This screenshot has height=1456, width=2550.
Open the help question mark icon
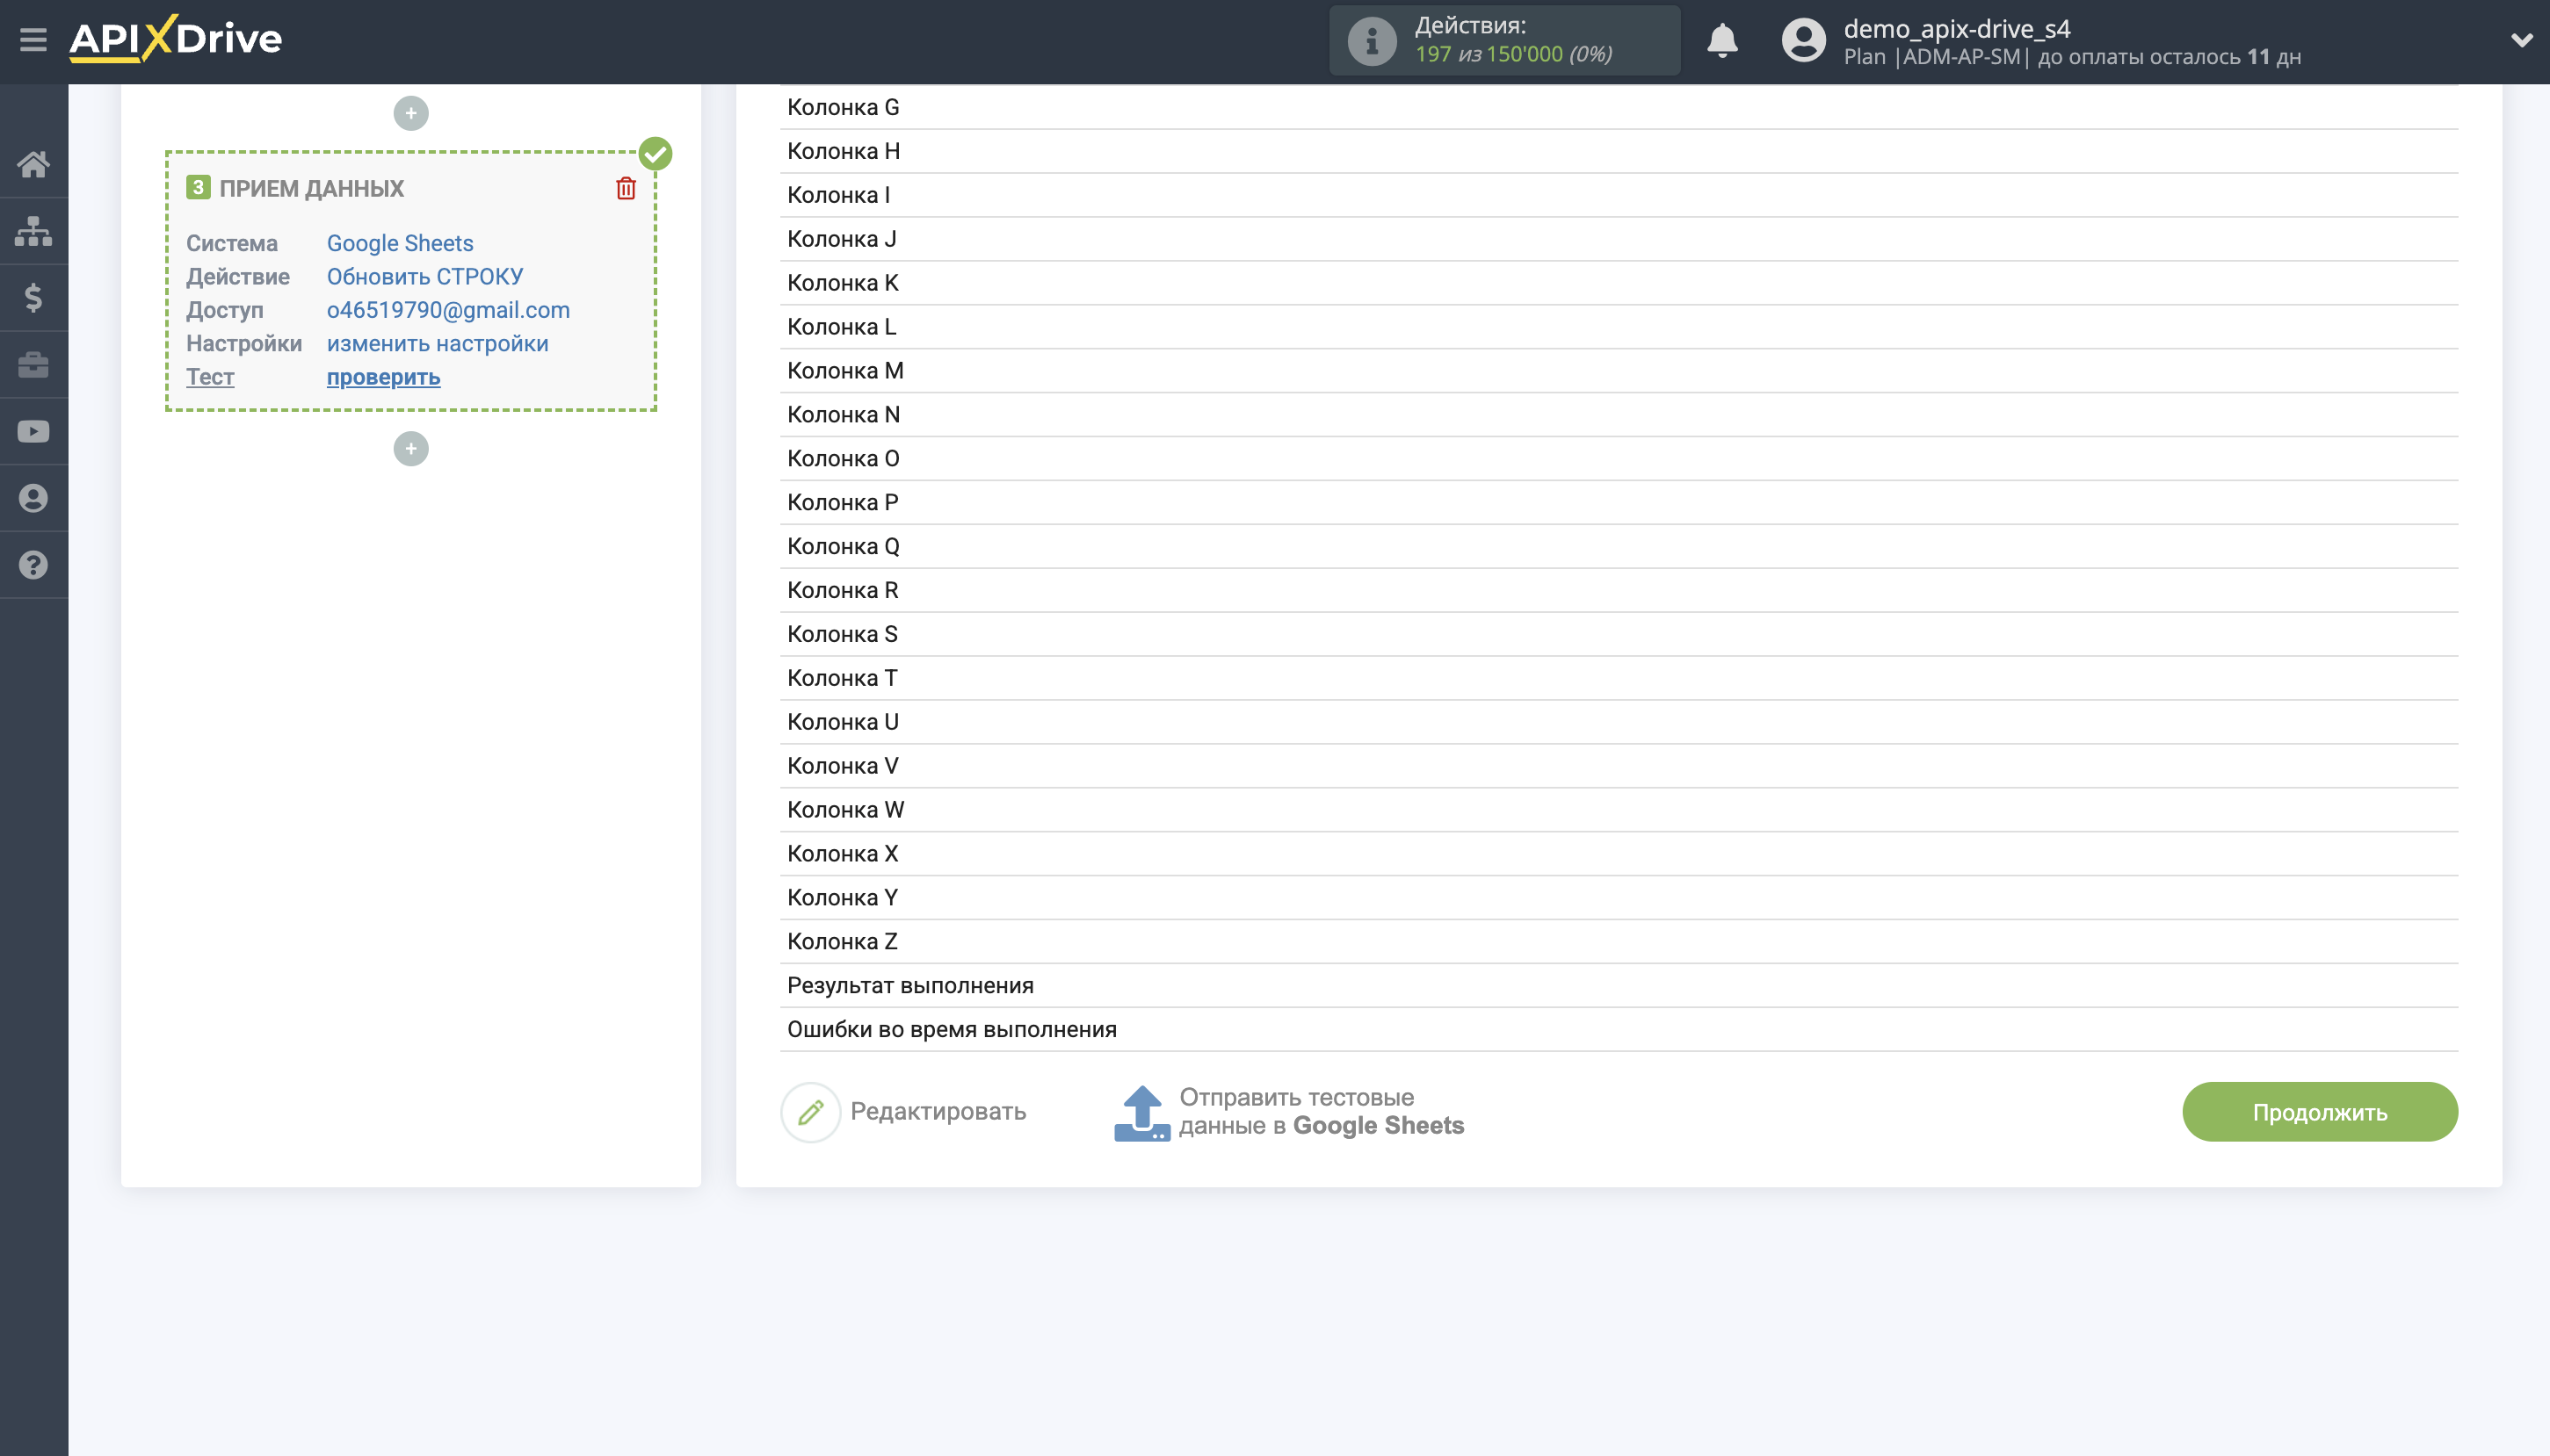point(33,565)
